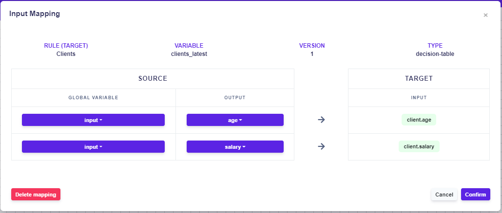
Task: Click the arrow icon in the salary row
Action: coord(321,146)
